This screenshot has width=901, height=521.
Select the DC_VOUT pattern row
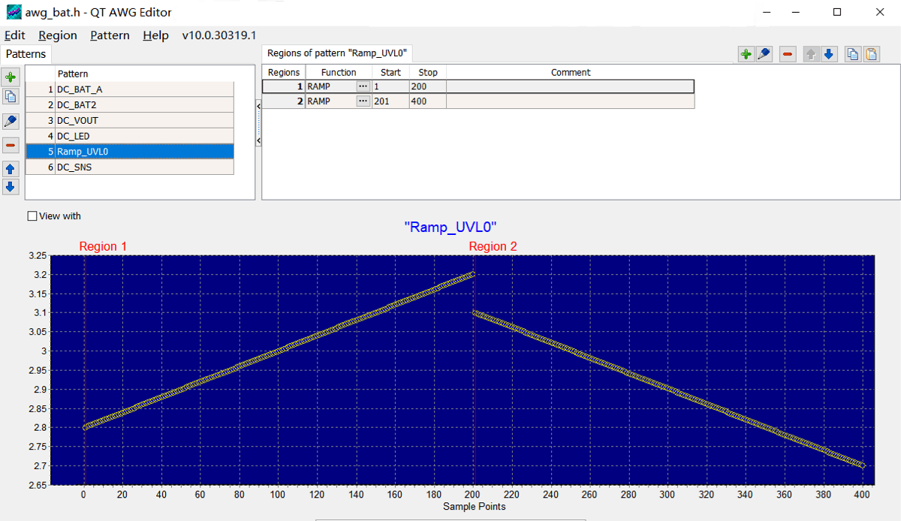pyautogui.click(x=129, y=120)
